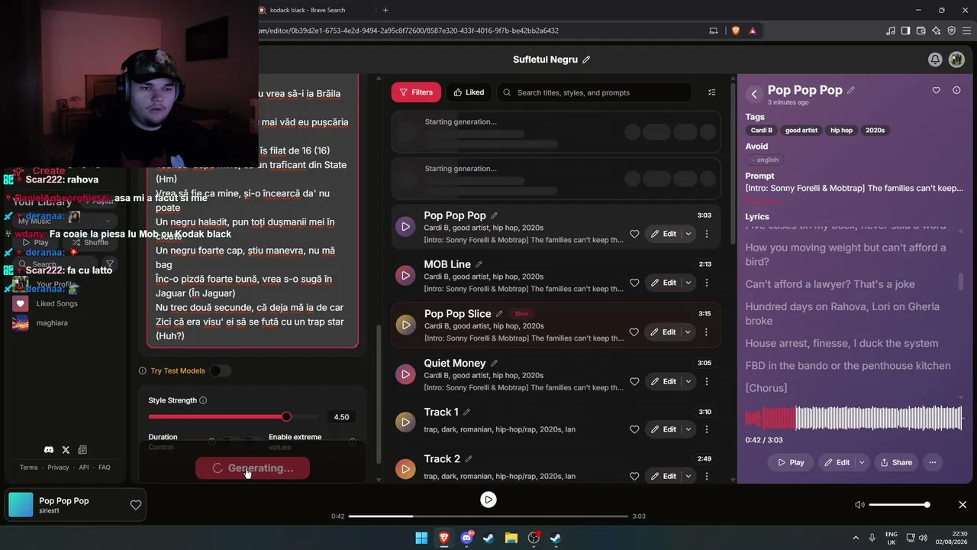Toggle the Brave sidebar panel icon
The width and height of the screenshot is (977, 550).
click(905, 31)
